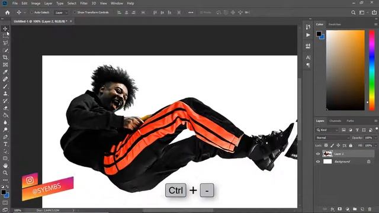The height and width of the screenshot is (213, 379).
Task: Open the Image menu
Action: point(36,4)
